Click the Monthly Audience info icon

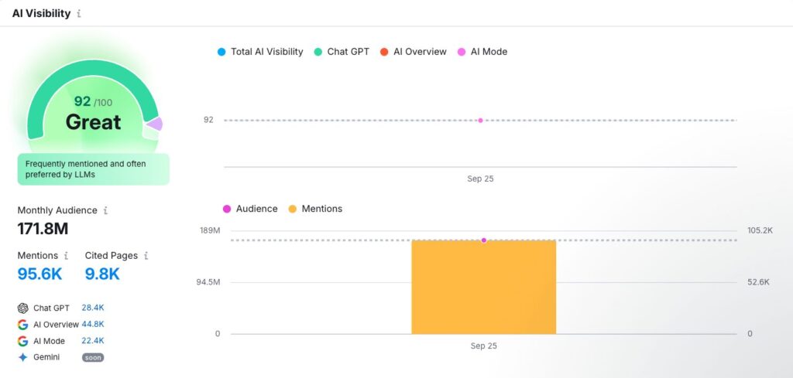coord(106,210)
